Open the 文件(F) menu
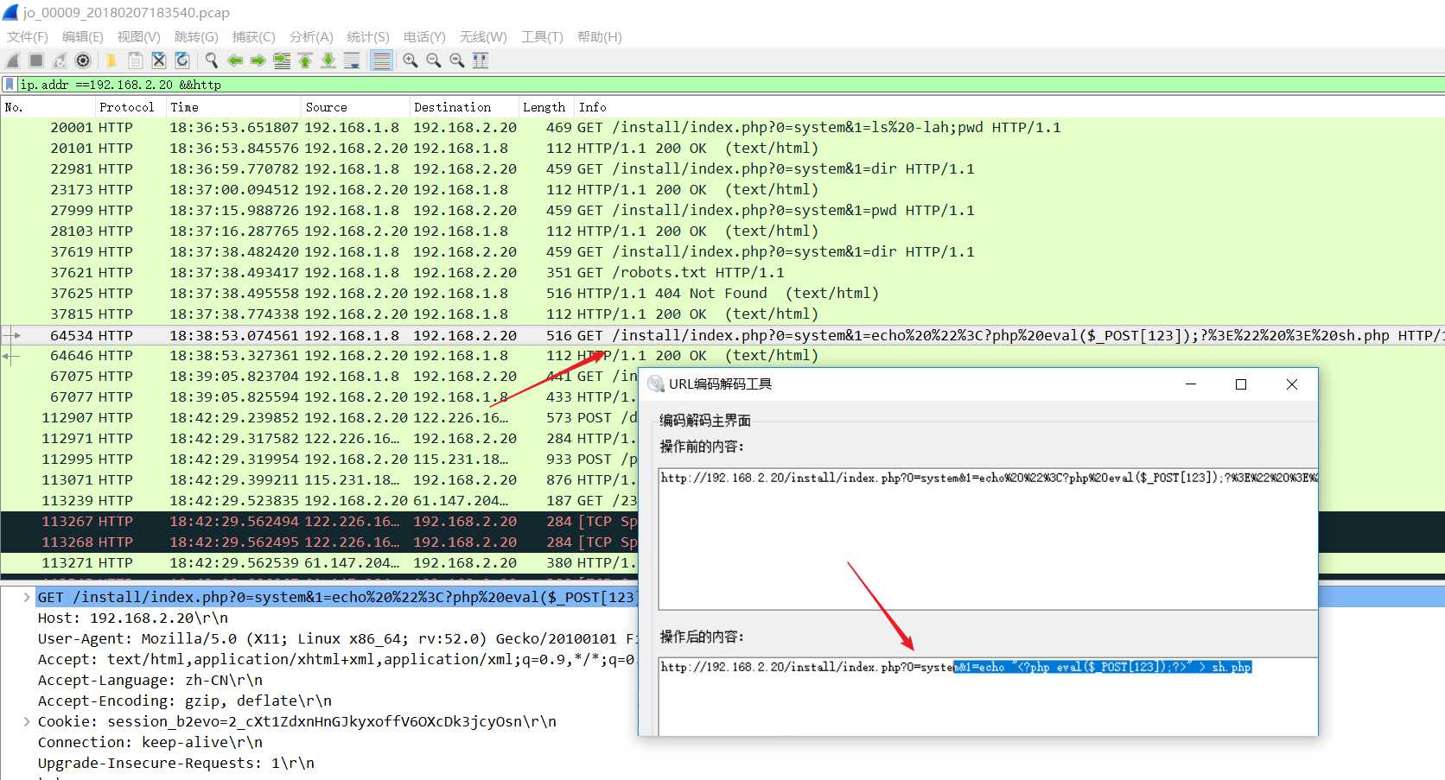Viewport: 1445px width, 780px height. click(28, 36)
